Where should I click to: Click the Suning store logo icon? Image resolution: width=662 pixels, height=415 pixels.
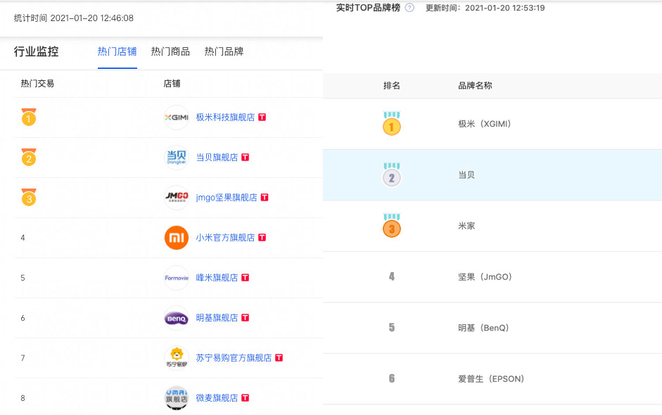click(176, 358)
